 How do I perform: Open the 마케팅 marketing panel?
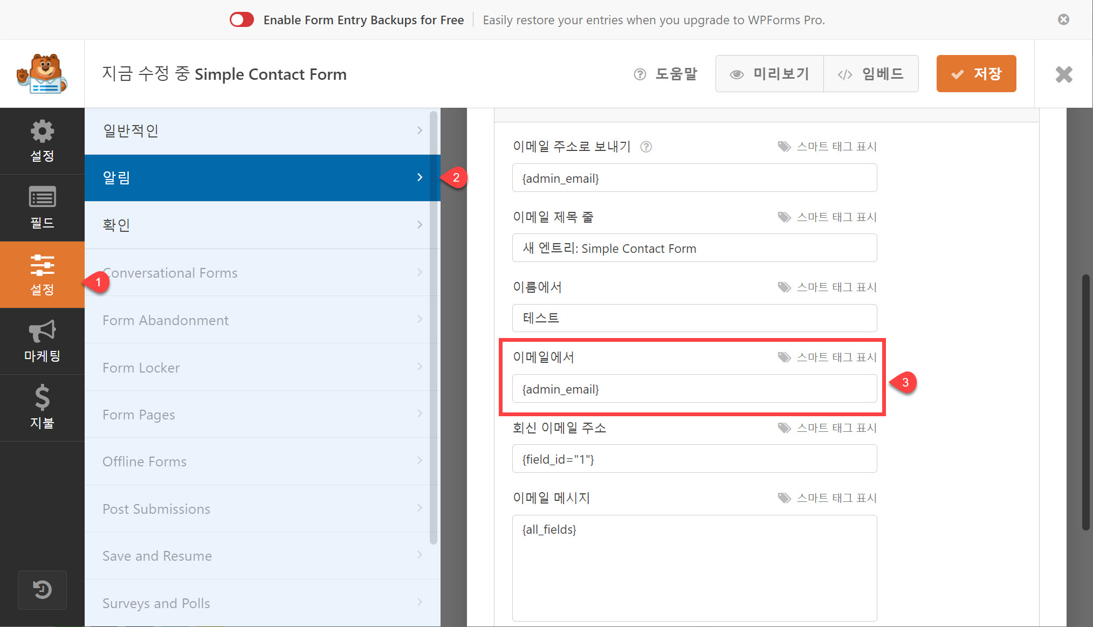pos(42,341)
